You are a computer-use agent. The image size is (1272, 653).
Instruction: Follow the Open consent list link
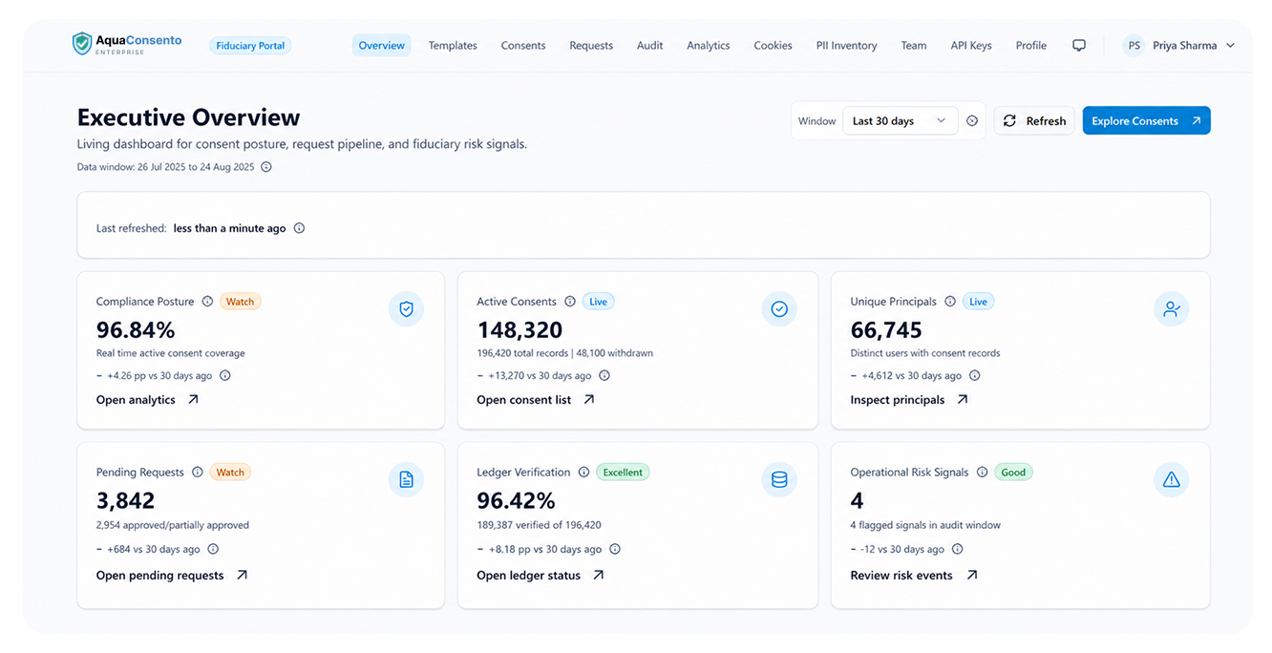tap(536, 400)
